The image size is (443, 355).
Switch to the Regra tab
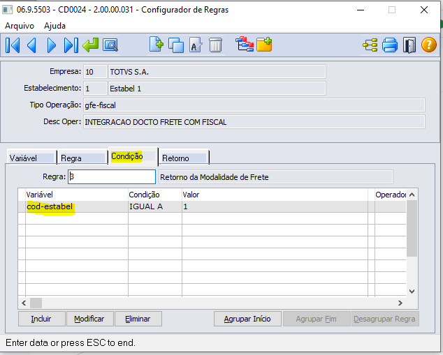(82, 158)
